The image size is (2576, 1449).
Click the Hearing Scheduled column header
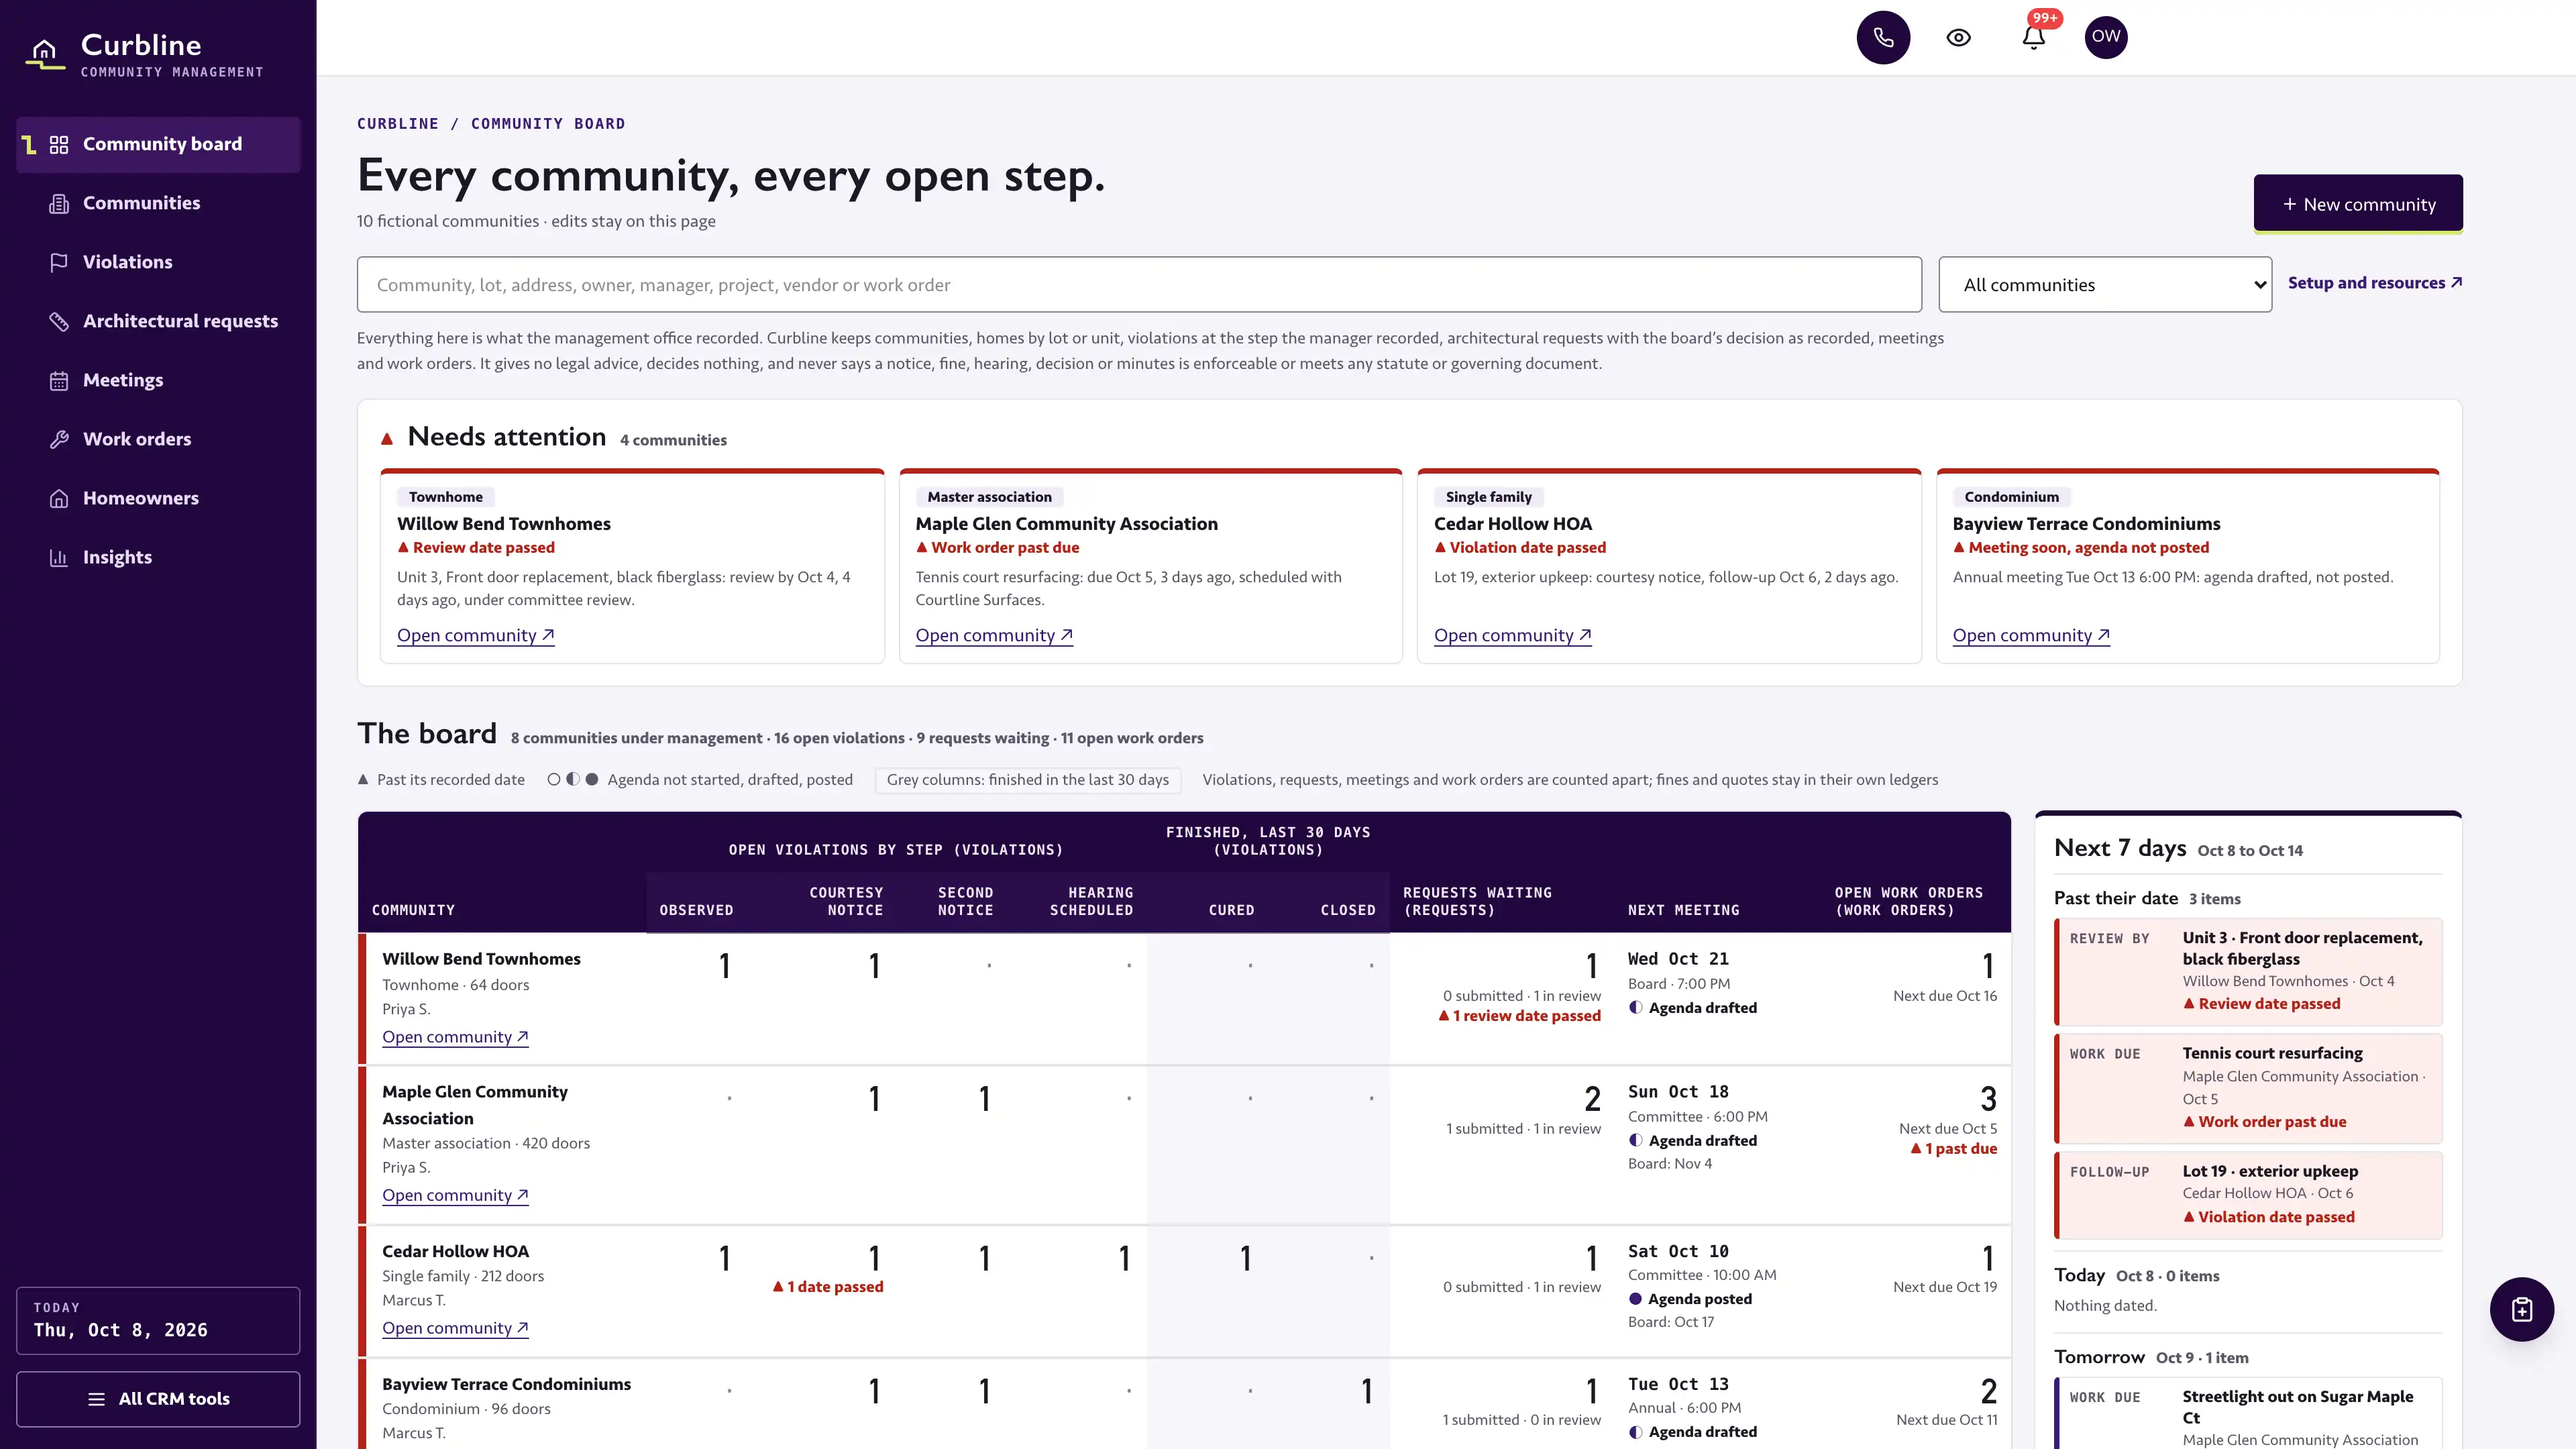(x=1091, y=901)
